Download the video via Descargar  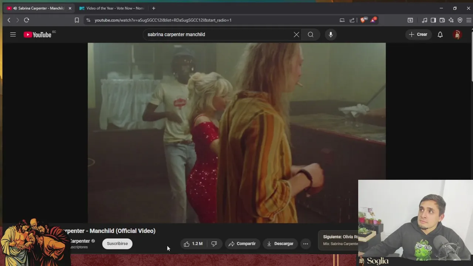coord(280,243)
